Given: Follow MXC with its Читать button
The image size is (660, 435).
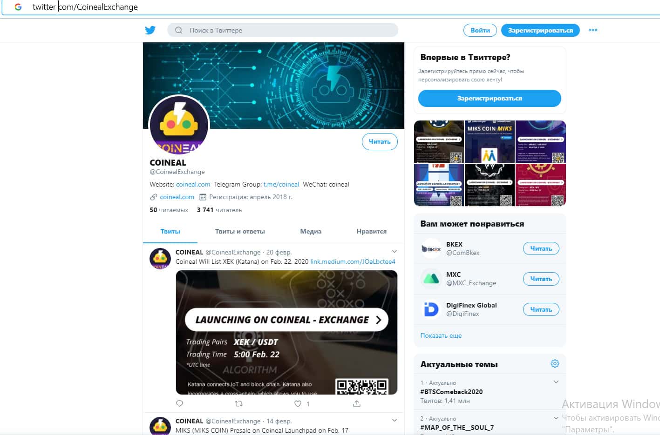Looking at the screenshot, I should pyautogui.click(x=541, y=279).
